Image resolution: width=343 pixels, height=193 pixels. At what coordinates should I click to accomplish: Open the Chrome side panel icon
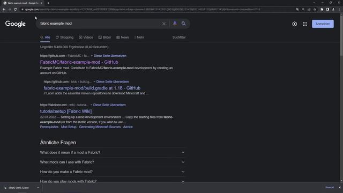[327, 10]
